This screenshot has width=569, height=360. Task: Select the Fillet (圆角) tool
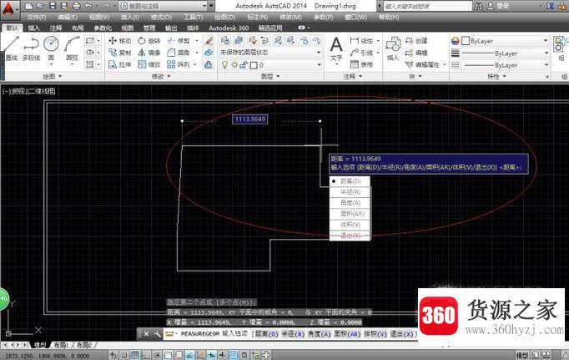click(x=179, y=53)
